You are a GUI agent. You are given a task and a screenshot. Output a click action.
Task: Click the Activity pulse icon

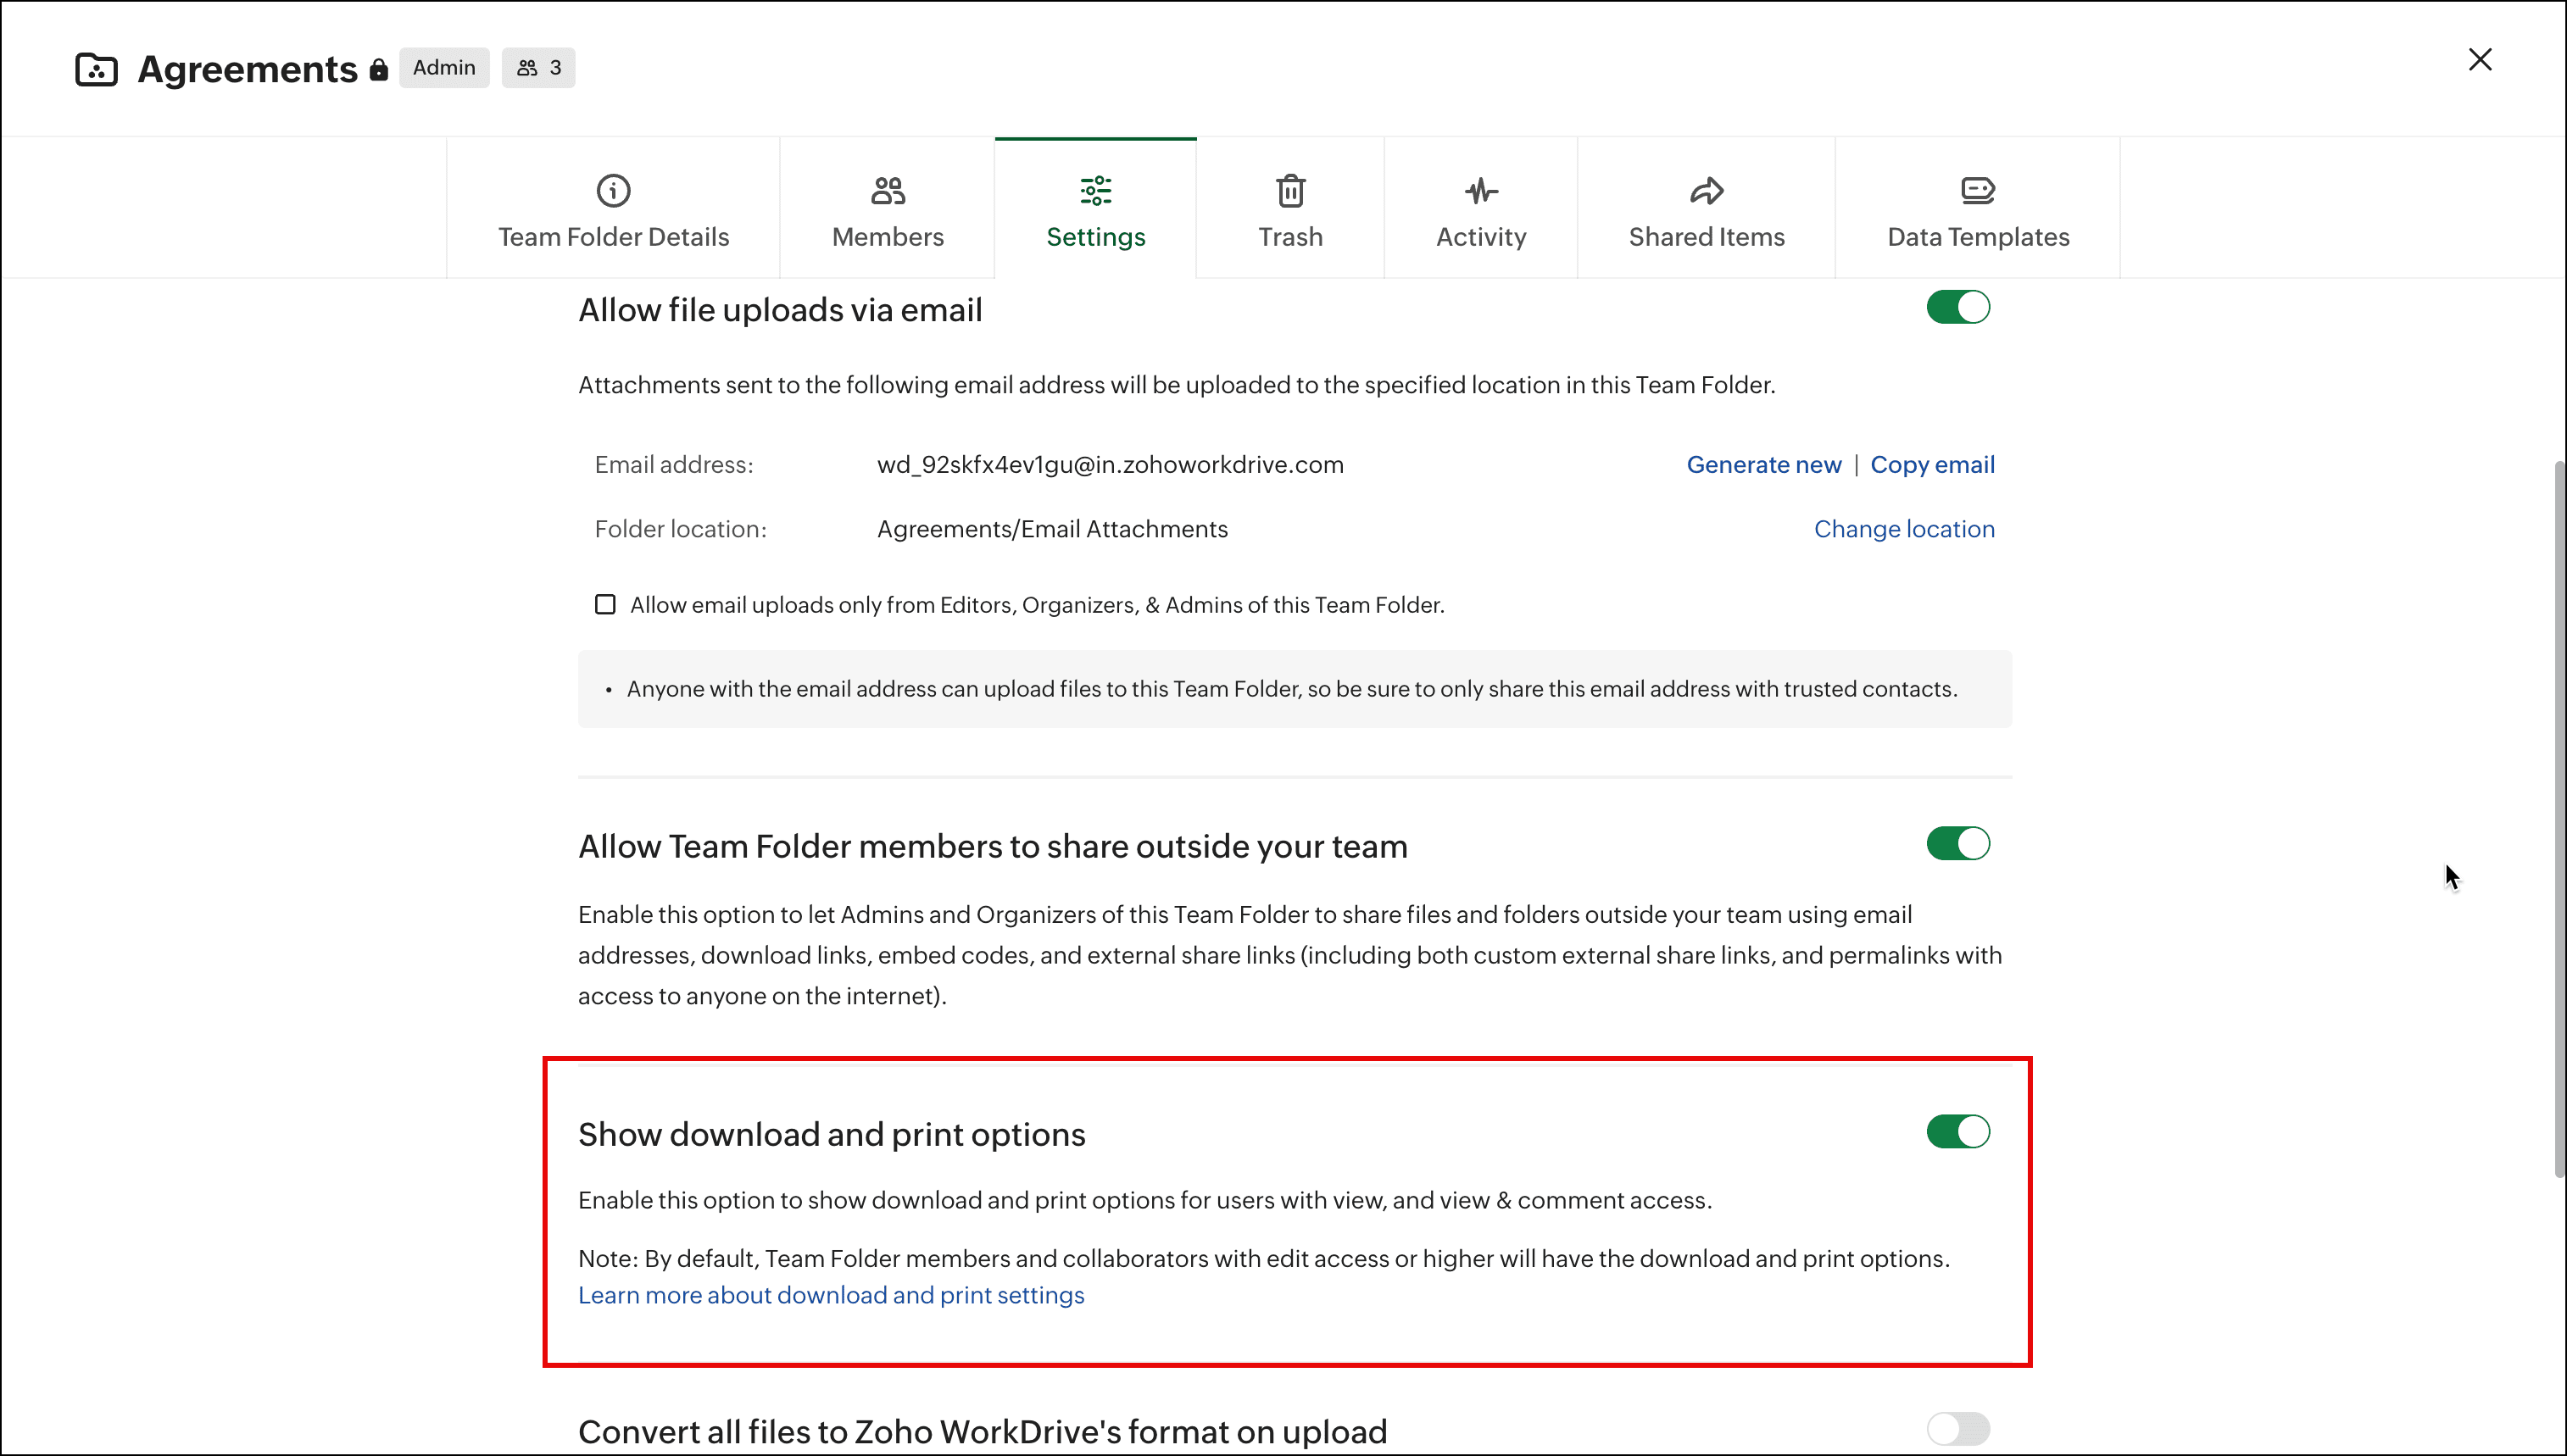1481,190
